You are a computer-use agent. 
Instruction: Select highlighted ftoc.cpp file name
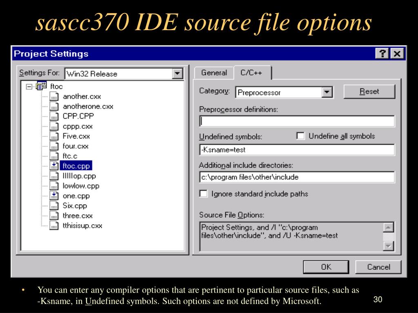[76, 166]
